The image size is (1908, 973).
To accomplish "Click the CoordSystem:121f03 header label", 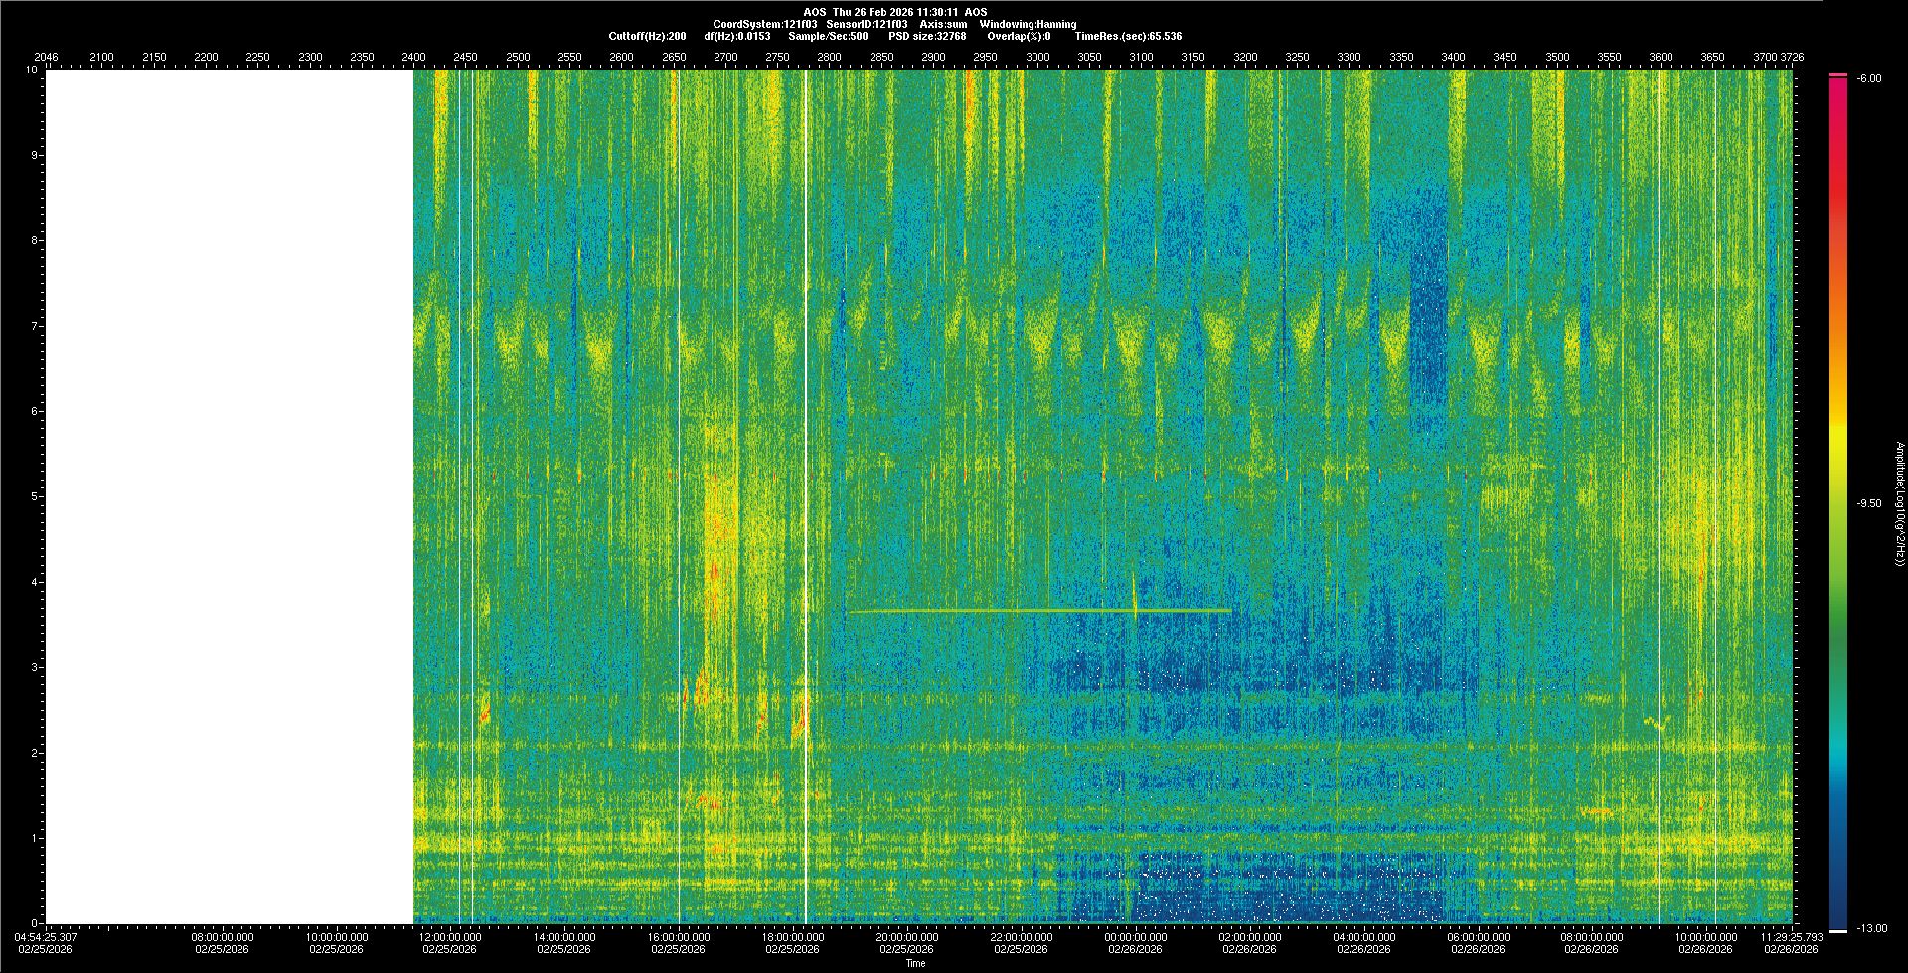I will pos(764,25).
